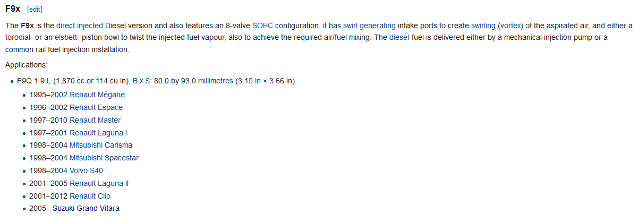Follow the SOHC link
Screen dimensions: 639x222
click(x=262, y=25)
